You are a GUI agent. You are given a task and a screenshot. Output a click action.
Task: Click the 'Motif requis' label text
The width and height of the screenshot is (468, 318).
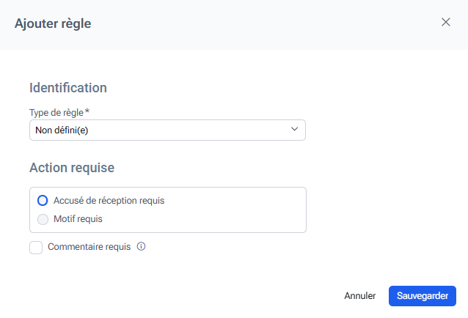[x=78, y=219]
